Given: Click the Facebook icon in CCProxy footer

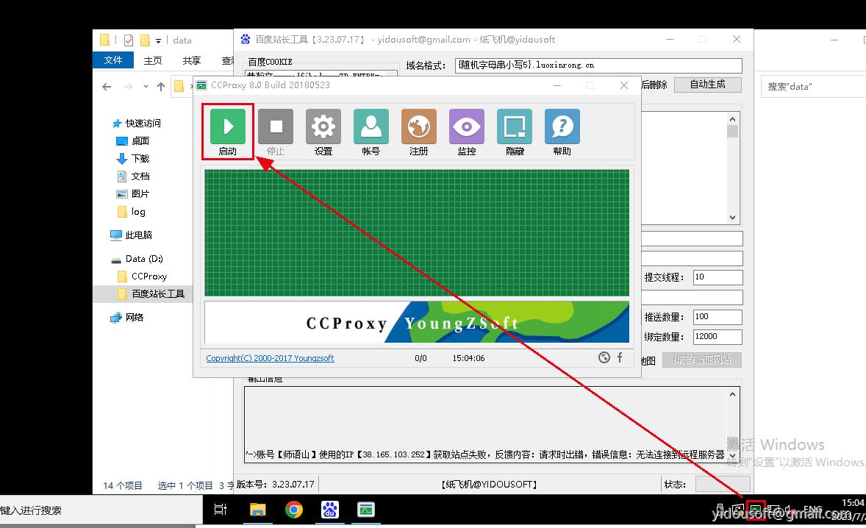Looking at the screenshot, I should point(620,357).
